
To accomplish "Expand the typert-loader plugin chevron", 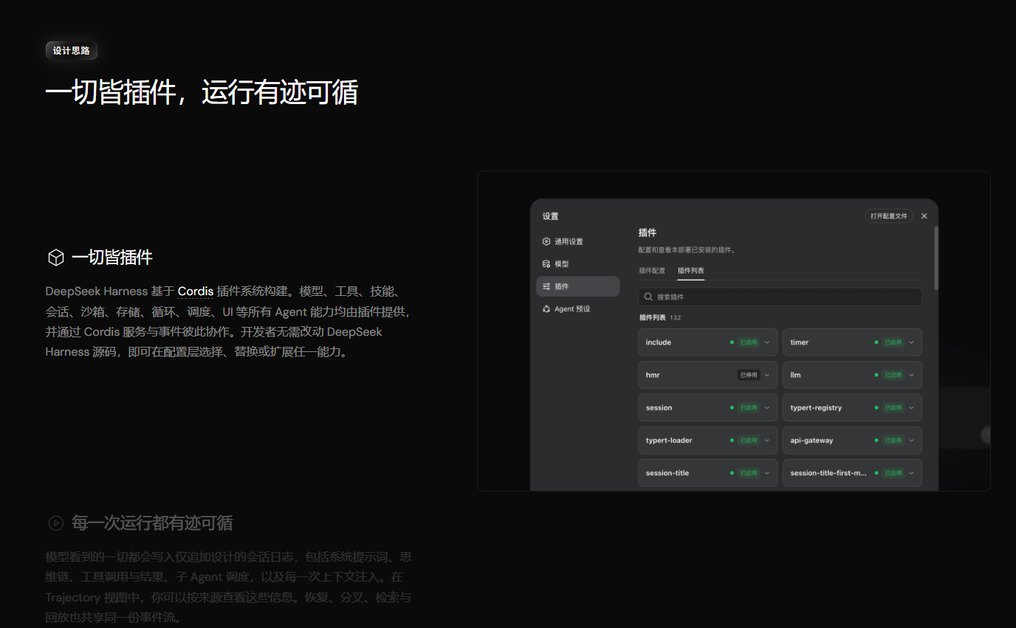I will pos(767,441).
